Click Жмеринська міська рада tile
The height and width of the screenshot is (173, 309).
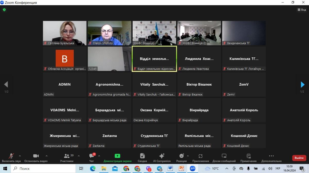65,136
